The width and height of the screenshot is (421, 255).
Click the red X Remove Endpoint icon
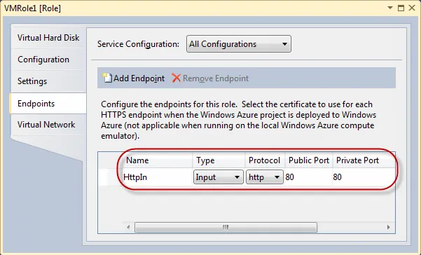pos(176,78)
